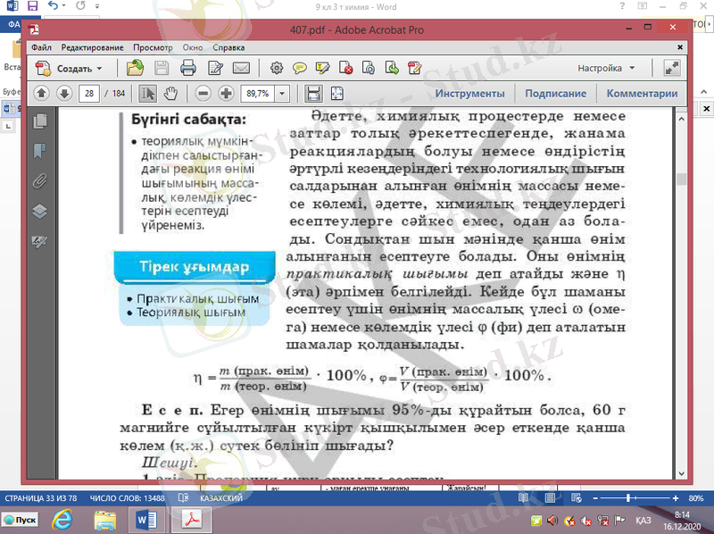Go to the previous page arrow
Image resolution: width=714 pixels, height=534 pixels.
pyautogui.click(x=42, y=93)
